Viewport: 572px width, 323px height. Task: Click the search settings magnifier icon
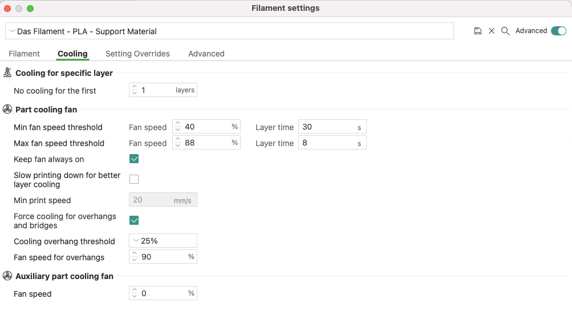505,31
